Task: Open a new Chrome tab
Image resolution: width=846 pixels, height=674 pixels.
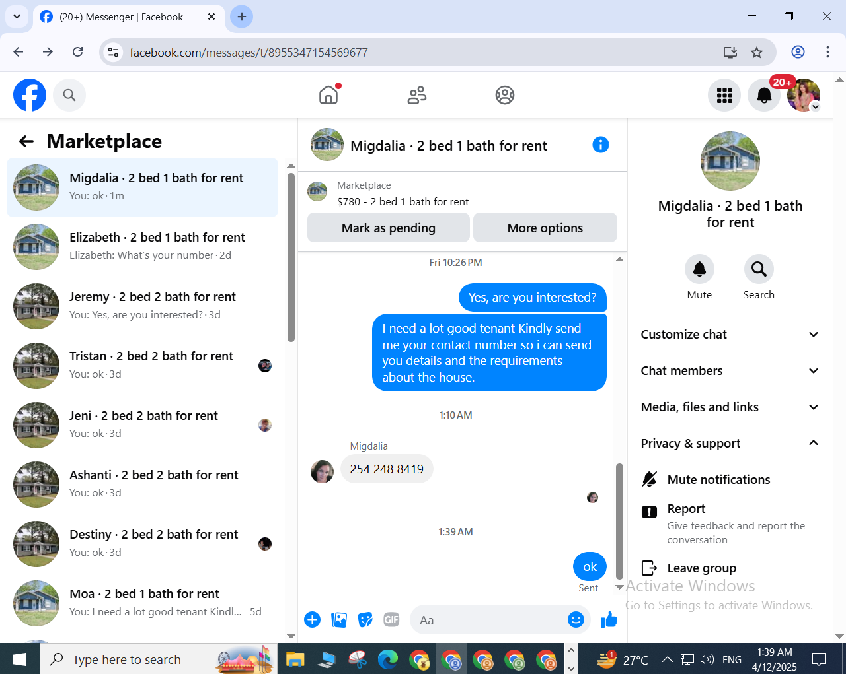Action: [242, 17]
